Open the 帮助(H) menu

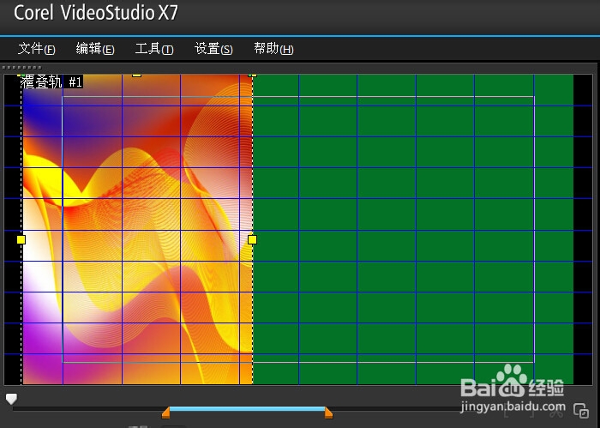pyautogui.click(x=273, y=49)
